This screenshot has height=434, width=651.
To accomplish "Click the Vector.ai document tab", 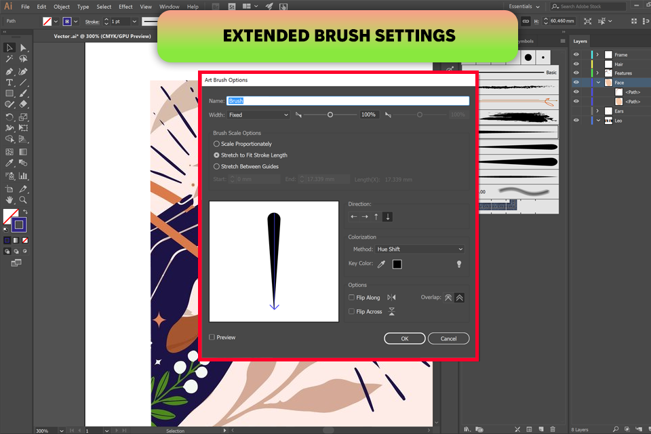I will click(102, 36).
